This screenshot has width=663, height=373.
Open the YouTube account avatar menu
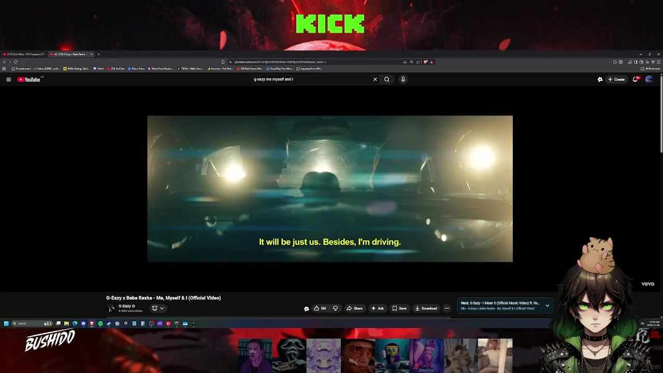[649, 79]
